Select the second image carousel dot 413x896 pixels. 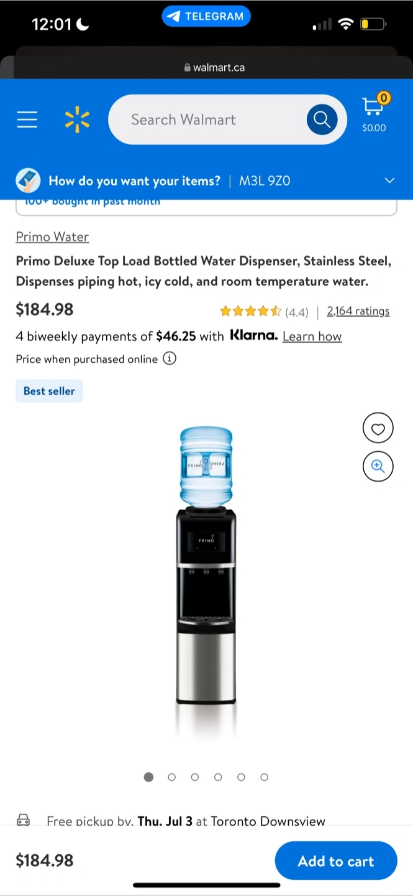click(x=172, y=777)
